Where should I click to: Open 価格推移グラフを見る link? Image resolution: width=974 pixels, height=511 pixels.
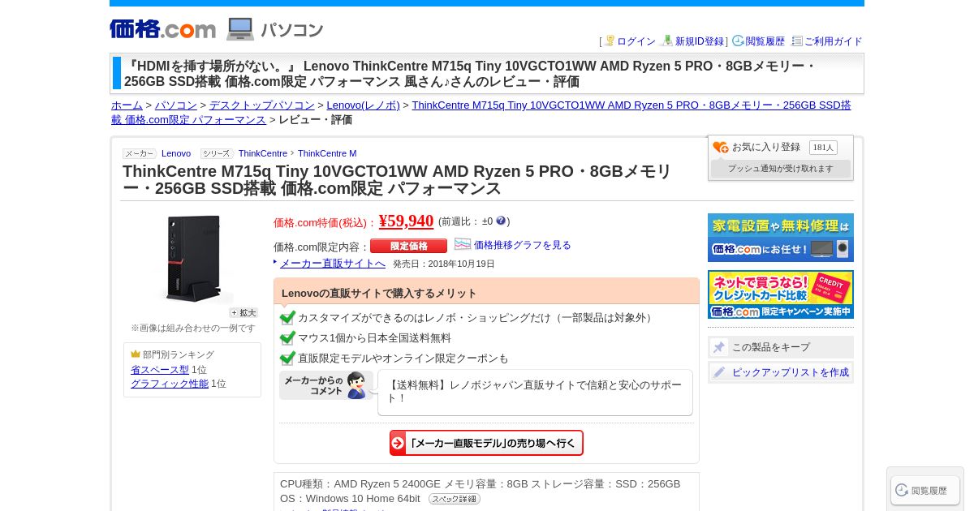point(523,245)
